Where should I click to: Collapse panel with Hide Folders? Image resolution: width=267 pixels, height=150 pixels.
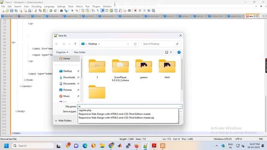63,120
